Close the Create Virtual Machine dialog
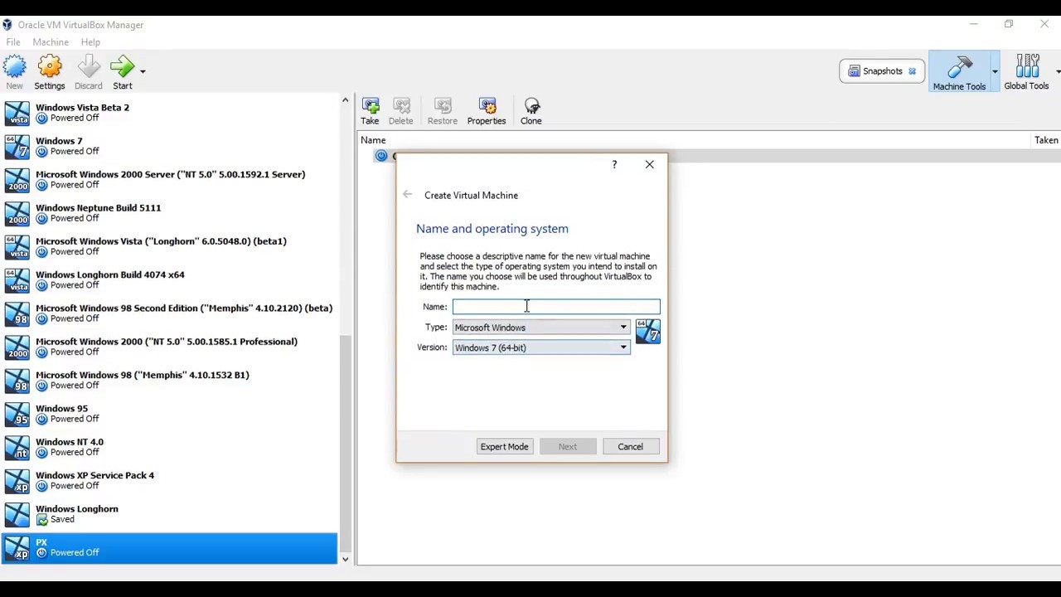This screenshot has height=597, width=1061. [x=649, y=164]
